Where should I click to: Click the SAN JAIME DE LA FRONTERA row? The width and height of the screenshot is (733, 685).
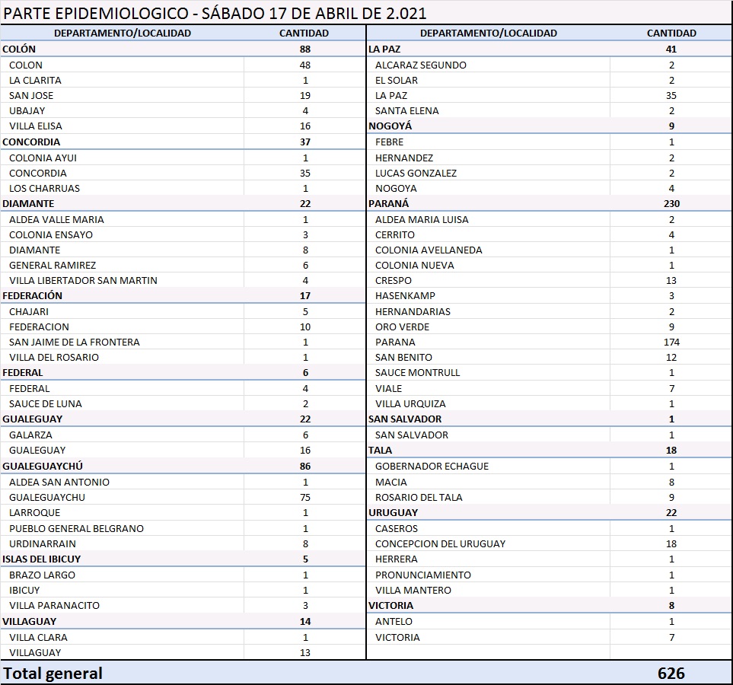(x=75, y=342)
